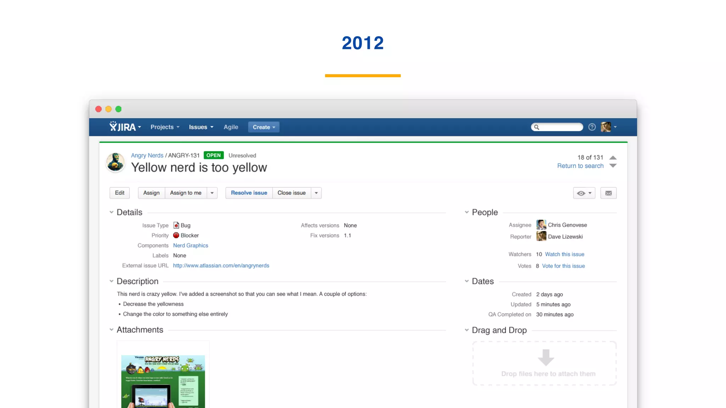Open dropdown next to Assign to me
Screen dimensions: 726x408
(x=212, y=193)
